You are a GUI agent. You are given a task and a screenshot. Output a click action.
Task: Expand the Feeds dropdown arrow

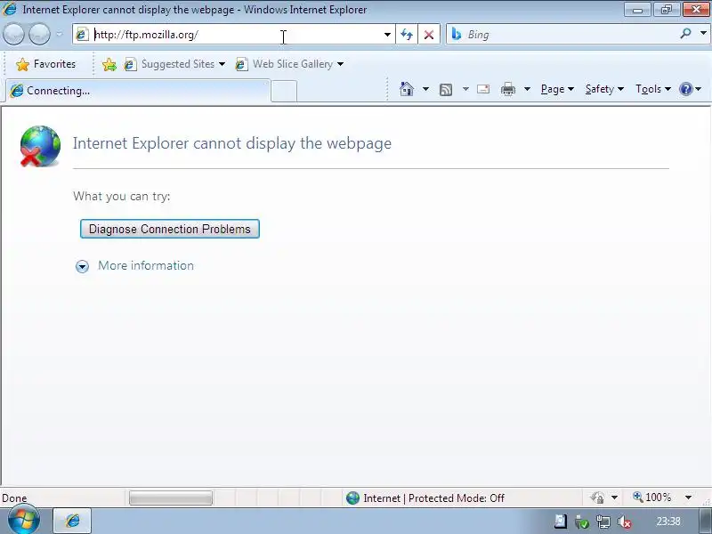tap(465, 89)
